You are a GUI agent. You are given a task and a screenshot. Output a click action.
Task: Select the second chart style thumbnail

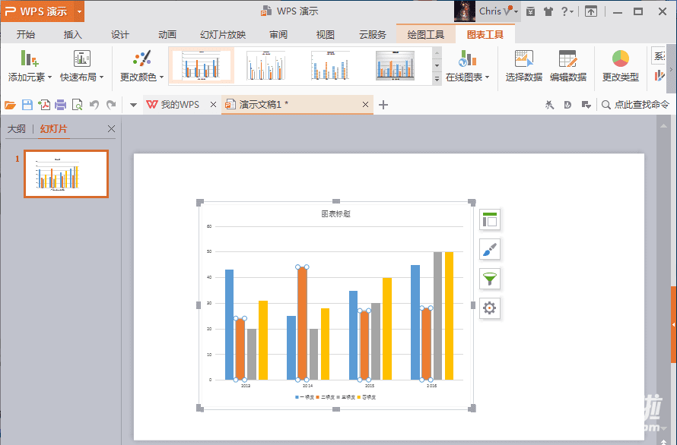[x=265, y=66]
